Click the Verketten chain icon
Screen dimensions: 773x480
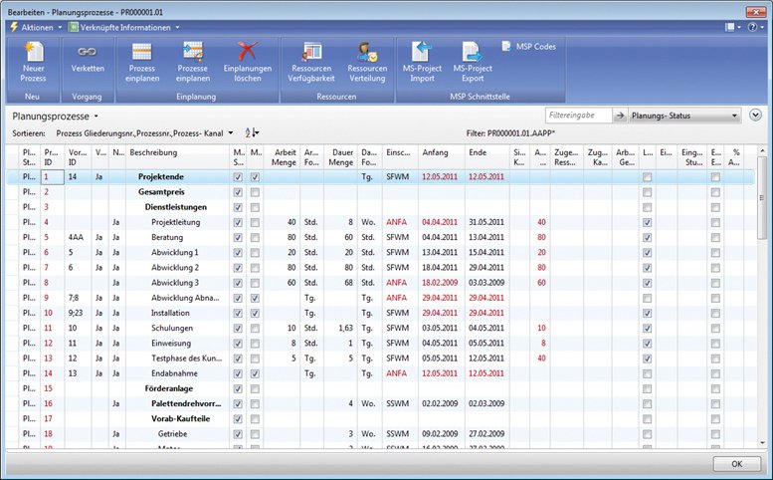pos(88,52)
